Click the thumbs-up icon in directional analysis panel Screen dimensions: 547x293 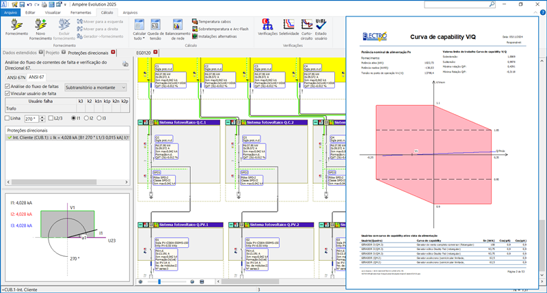pyautogui.click(x=125, y=64)
